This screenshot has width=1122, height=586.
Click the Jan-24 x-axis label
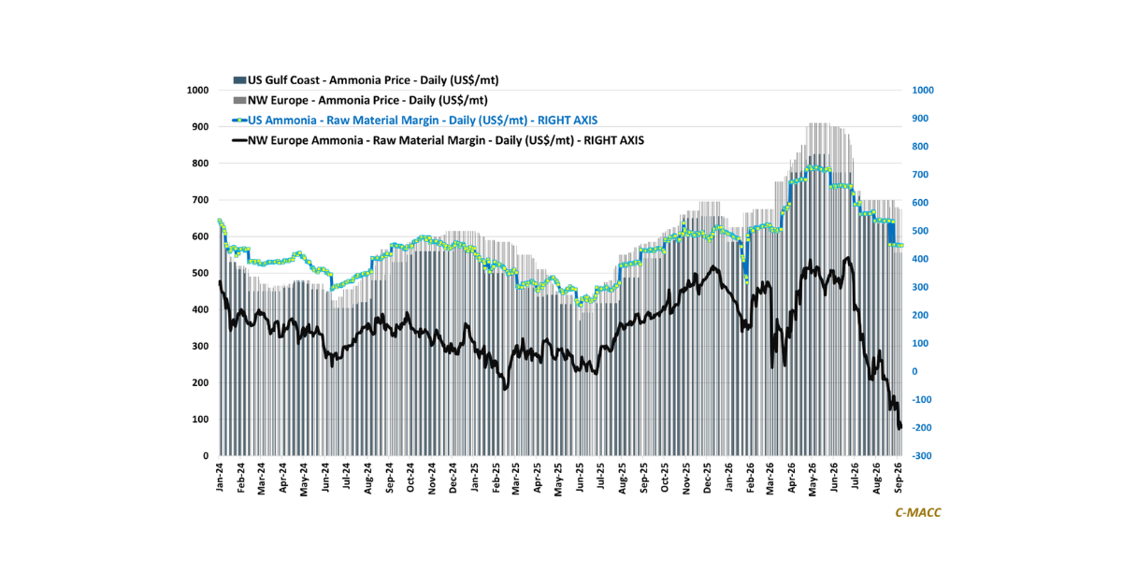point(220,477)
